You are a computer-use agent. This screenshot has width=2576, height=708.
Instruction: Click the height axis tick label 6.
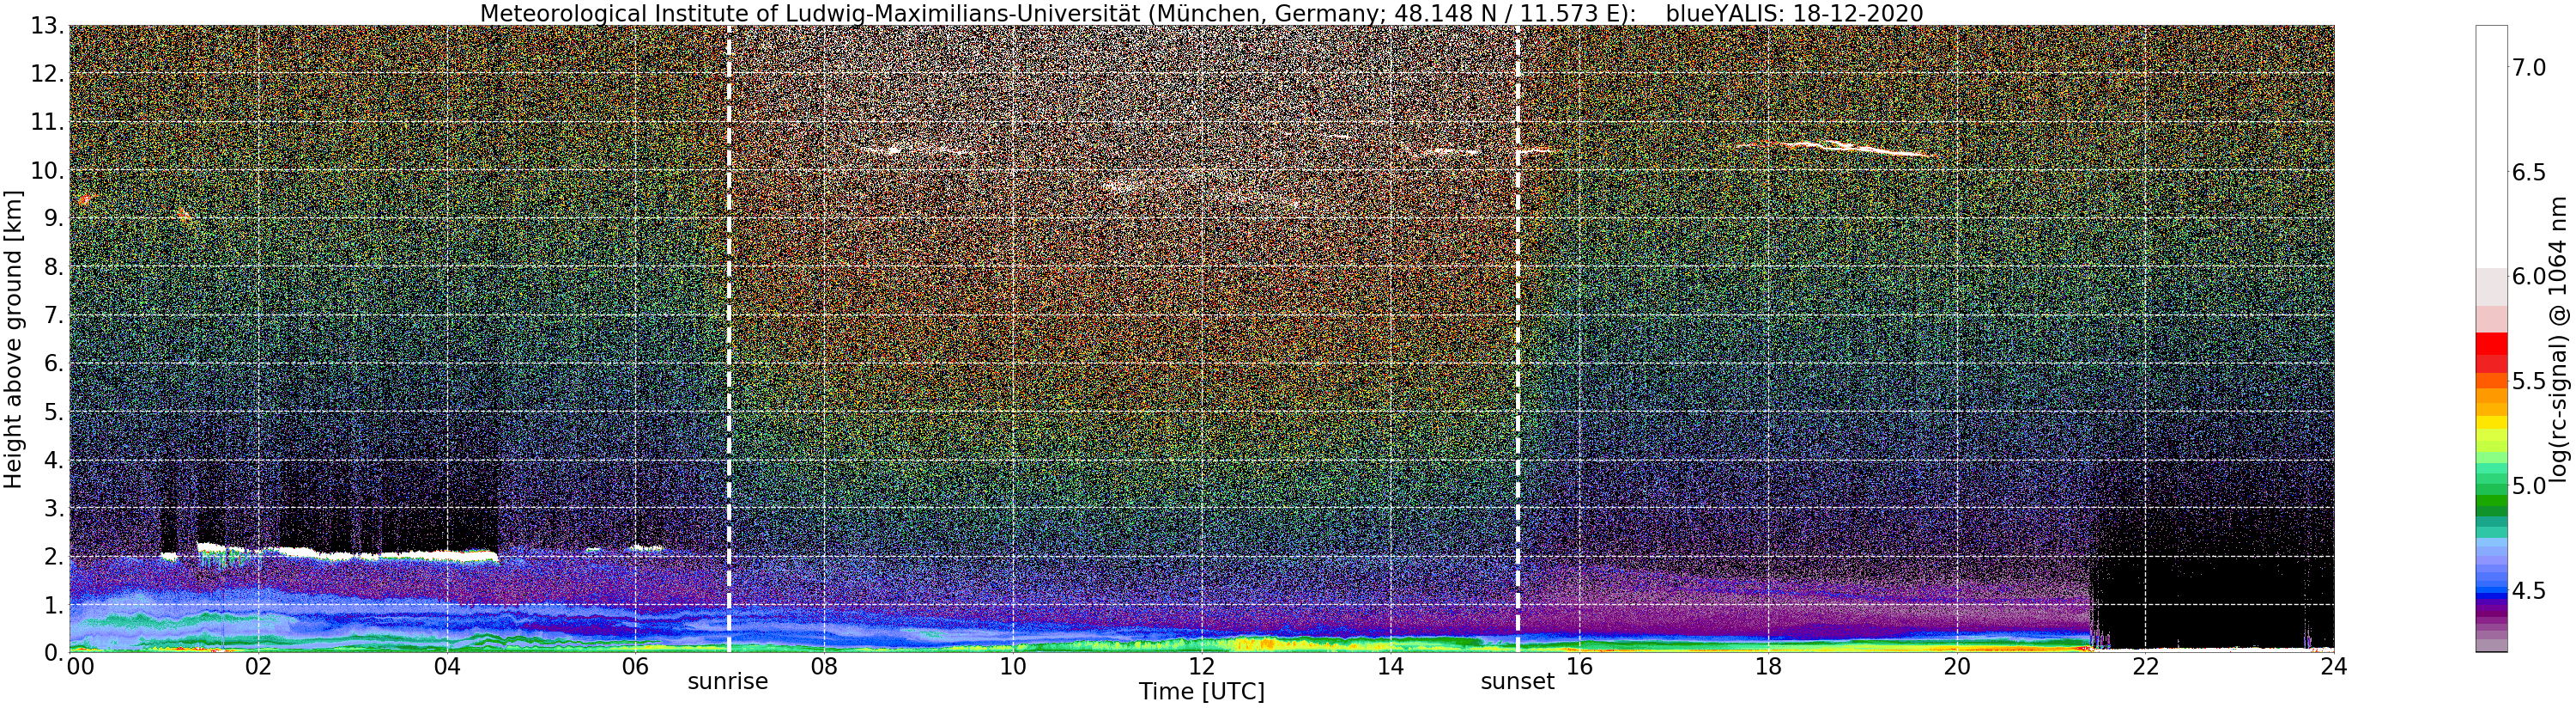pyautogui.click(x=54, y=363)
